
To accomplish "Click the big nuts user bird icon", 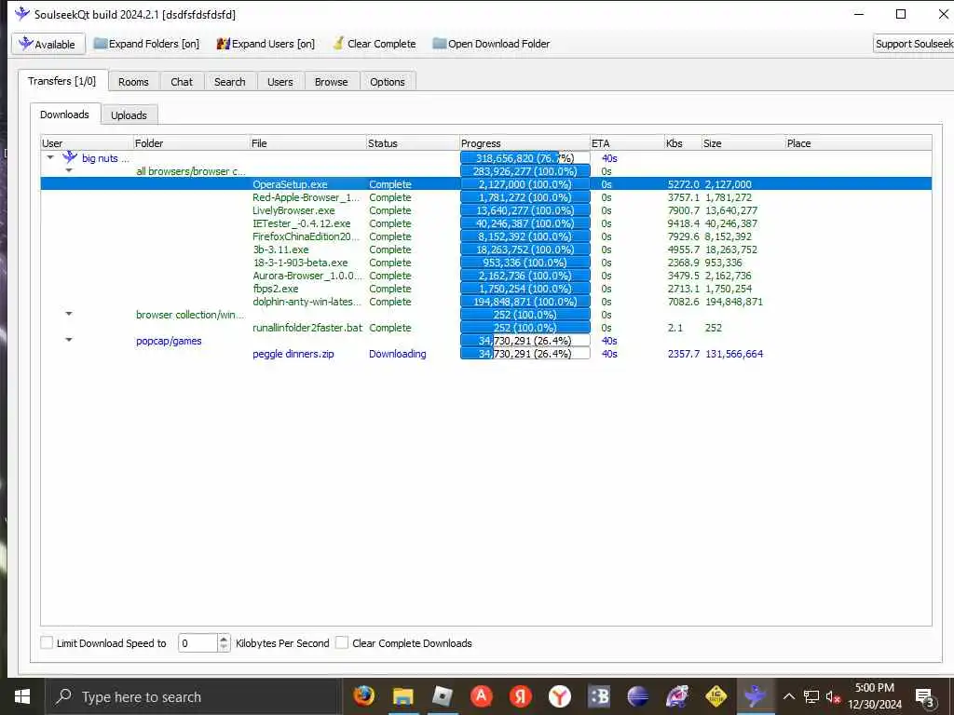I will pos(70,157).
